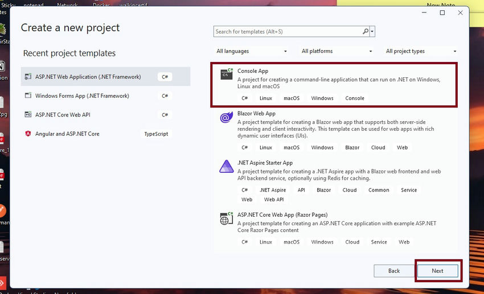Viewport: 484px width, 294px height.
Task: Click the macOS tag under Console App
Action: coord(292,98)
